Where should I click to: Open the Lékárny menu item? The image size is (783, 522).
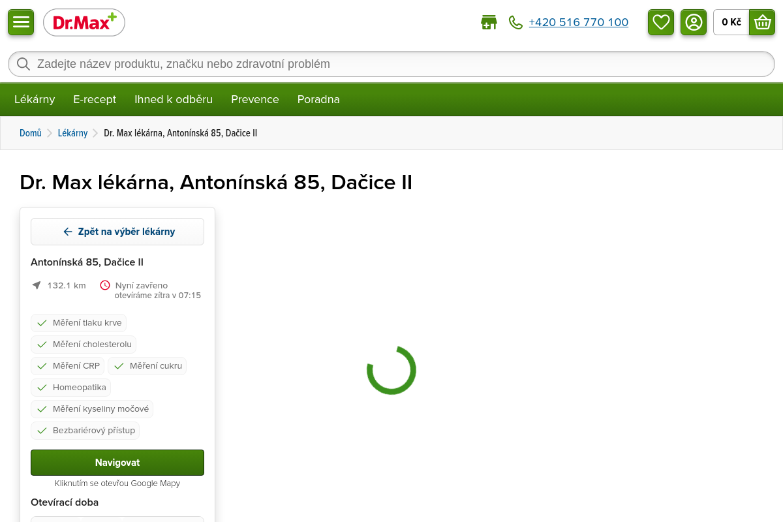[35, 99]
